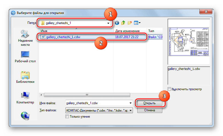The height and width of the screenshot is (136, 223).
Task: Expand the Папка folder dropdown
Action: click(x=108, y=23)
